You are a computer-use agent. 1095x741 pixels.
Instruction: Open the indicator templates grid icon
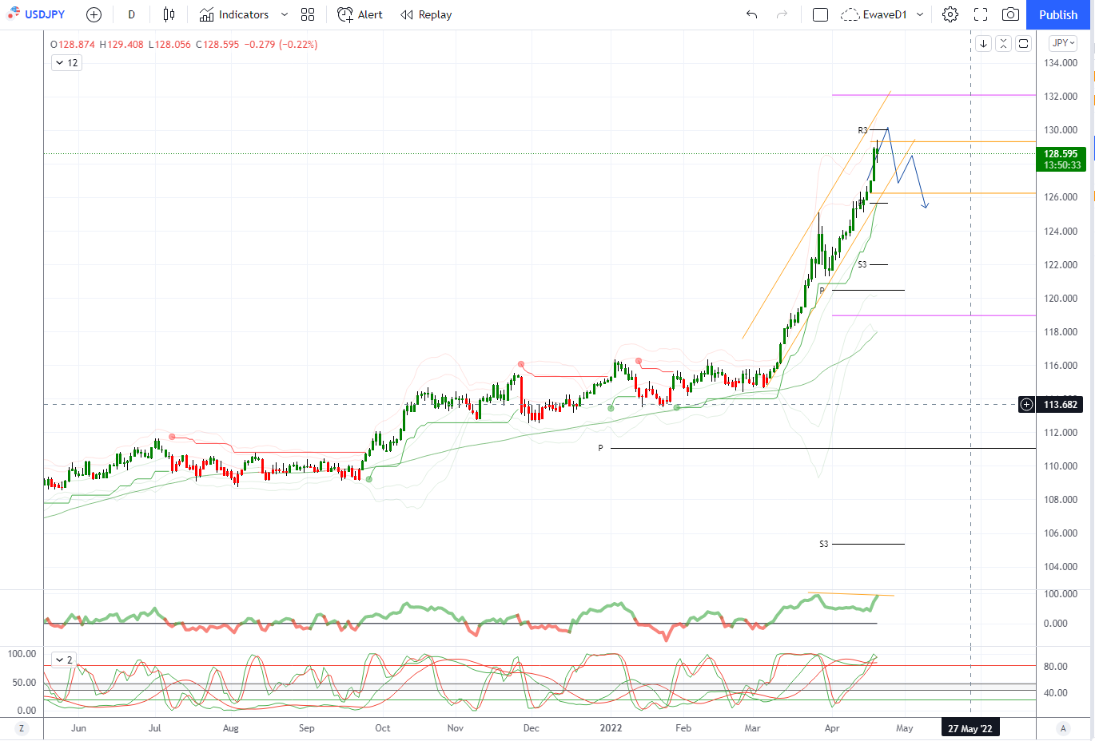point(308,14)
